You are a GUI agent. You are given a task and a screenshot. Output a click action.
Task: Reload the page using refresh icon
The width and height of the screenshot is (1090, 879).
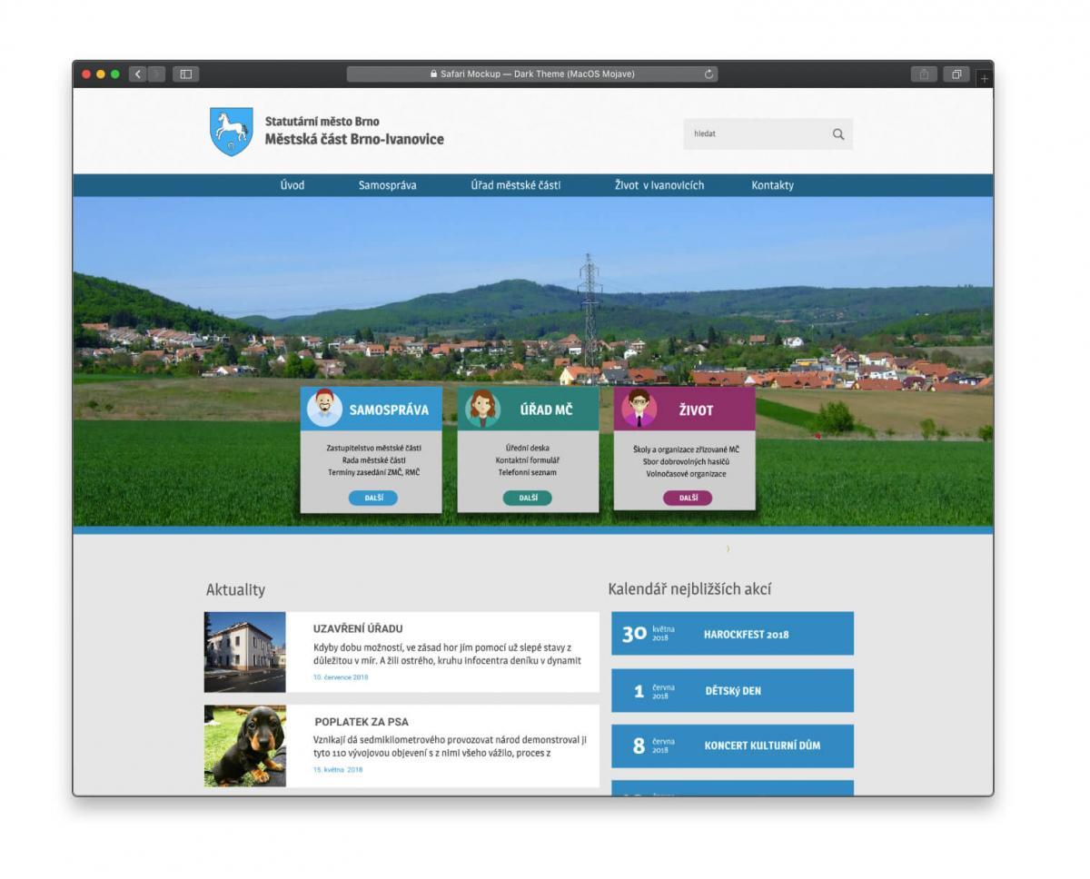point(709,74)
